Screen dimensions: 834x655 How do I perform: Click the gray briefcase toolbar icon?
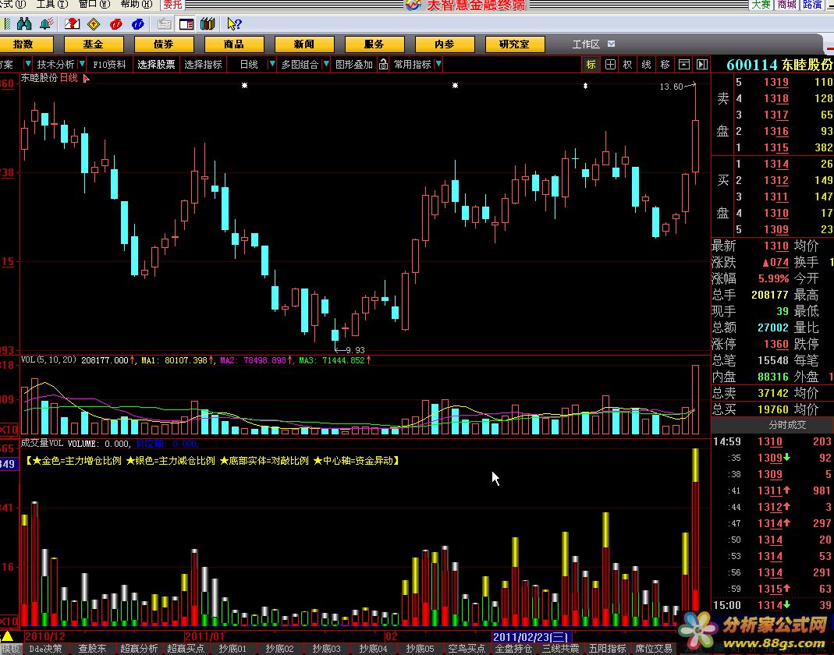tap(165, 23)
